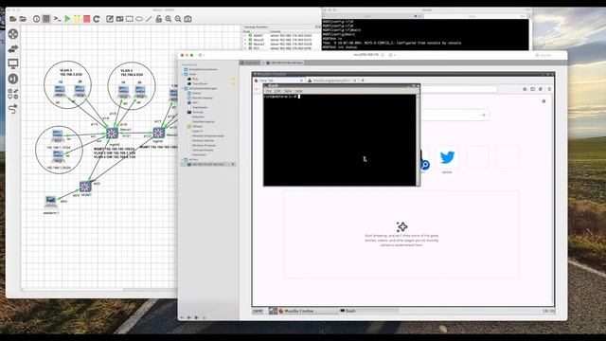Stop all nodes with red square button
606x341 pixels.
click(x=86, y=19)
